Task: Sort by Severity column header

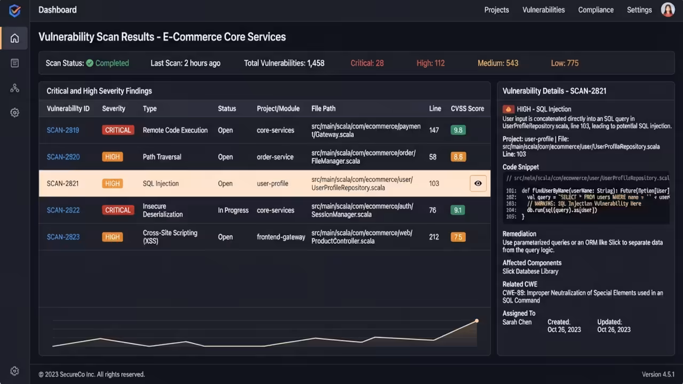Action: (114, 108)
